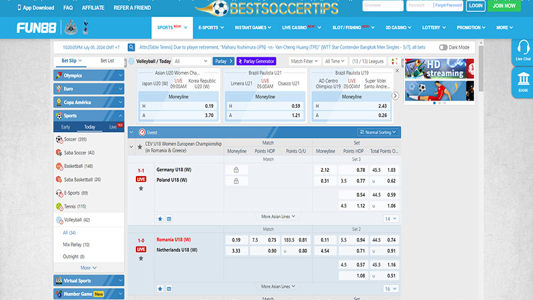Expand the Virtual Sports section
Viewport: 533px width, 300px height.
click(89, 281)
